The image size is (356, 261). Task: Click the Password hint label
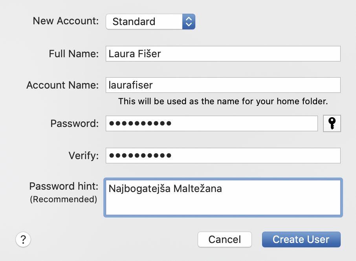64,186
